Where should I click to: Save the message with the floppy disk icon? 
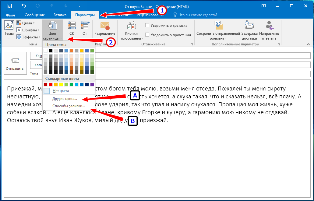coord(10,6)
